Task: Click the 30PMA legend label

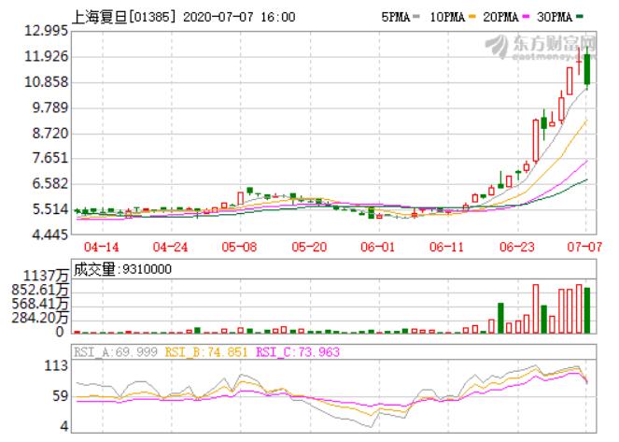Action: coord(555,17)
